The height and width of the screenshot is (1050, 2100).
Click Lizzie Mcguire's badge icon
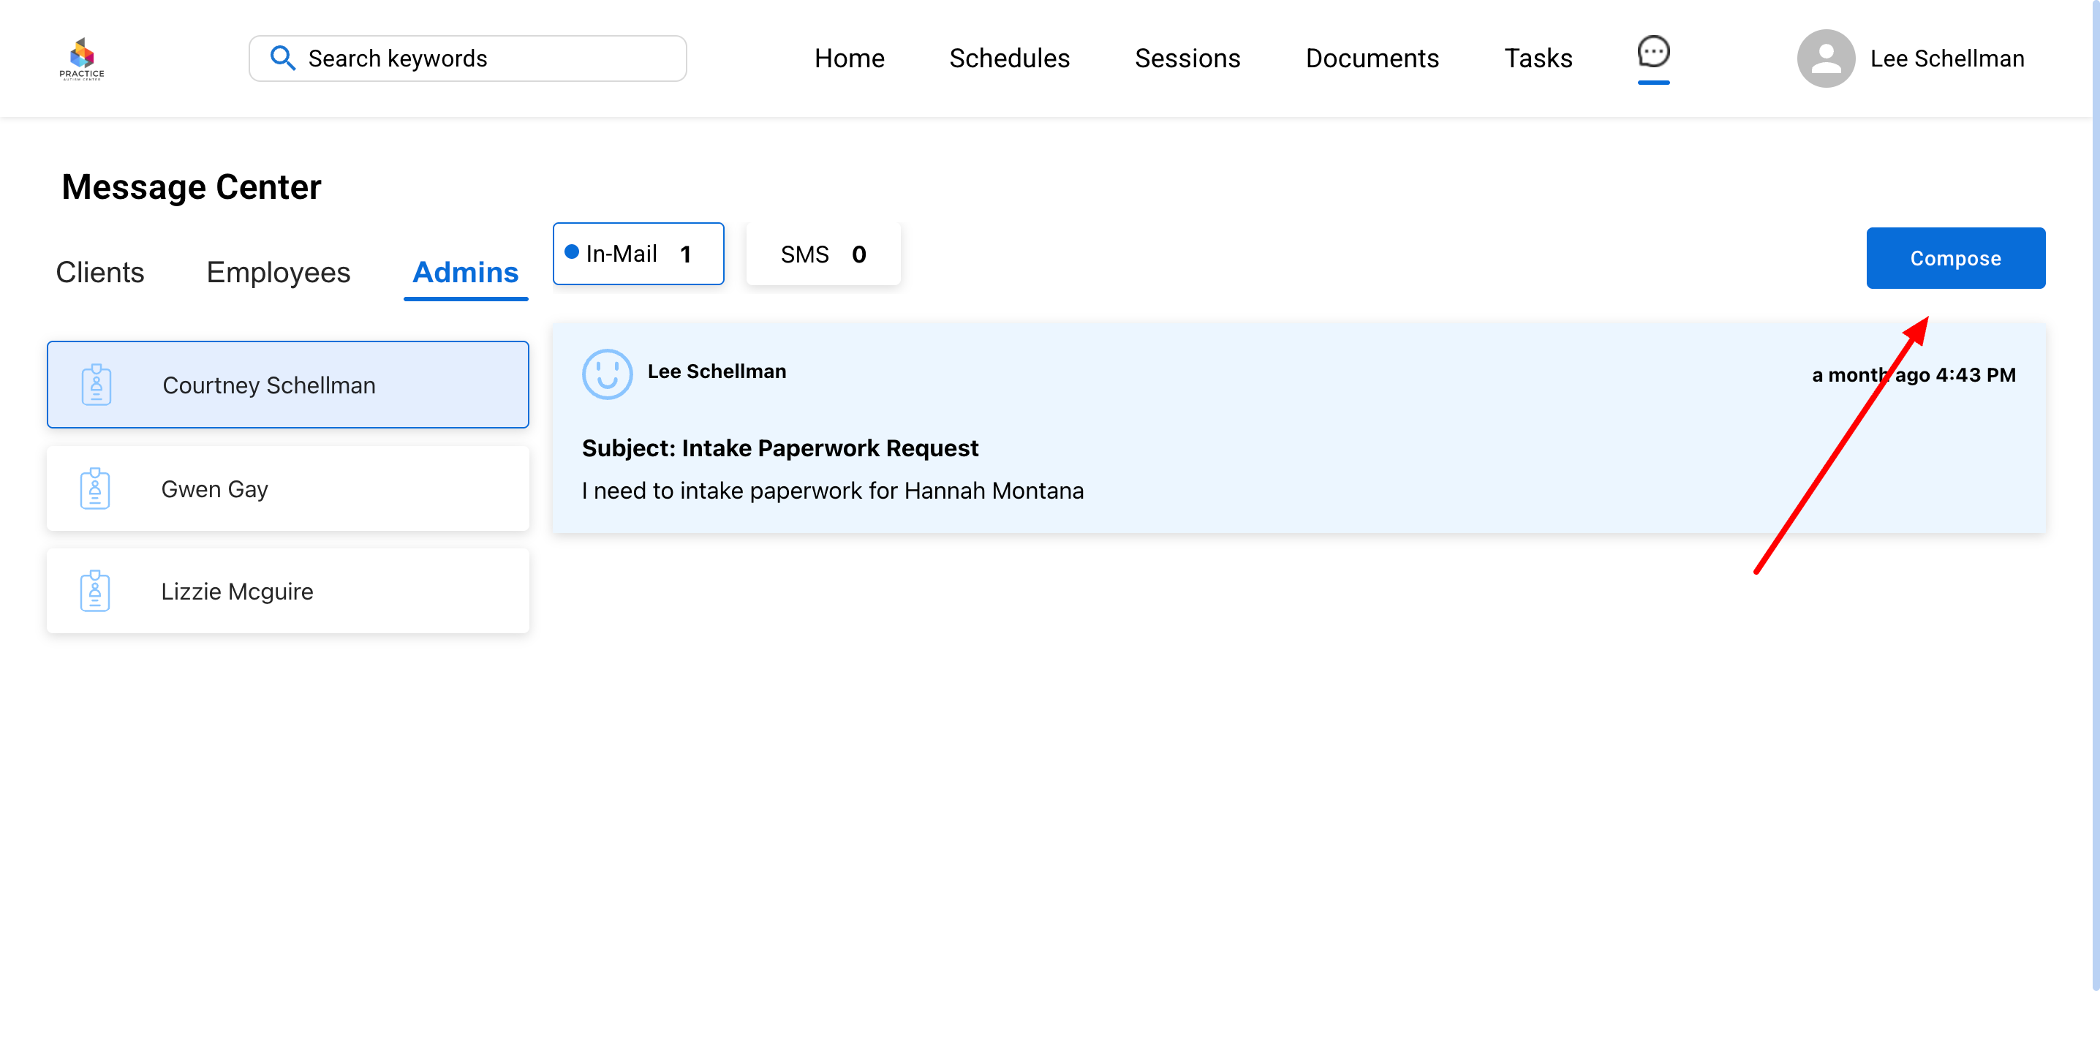point(94,591)
